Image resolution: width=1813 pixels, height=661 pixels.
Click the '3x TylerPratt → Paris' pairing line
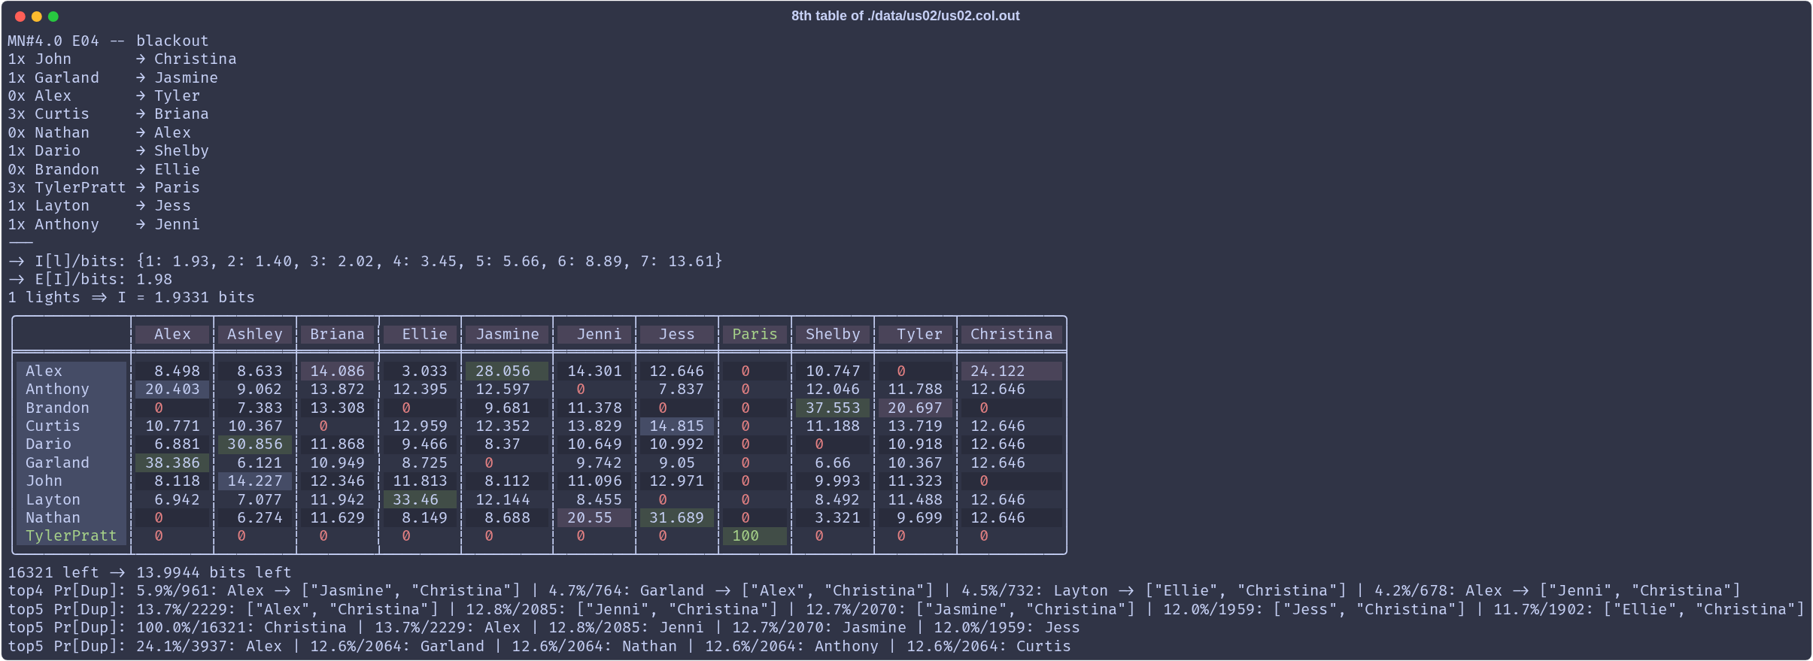104,187
